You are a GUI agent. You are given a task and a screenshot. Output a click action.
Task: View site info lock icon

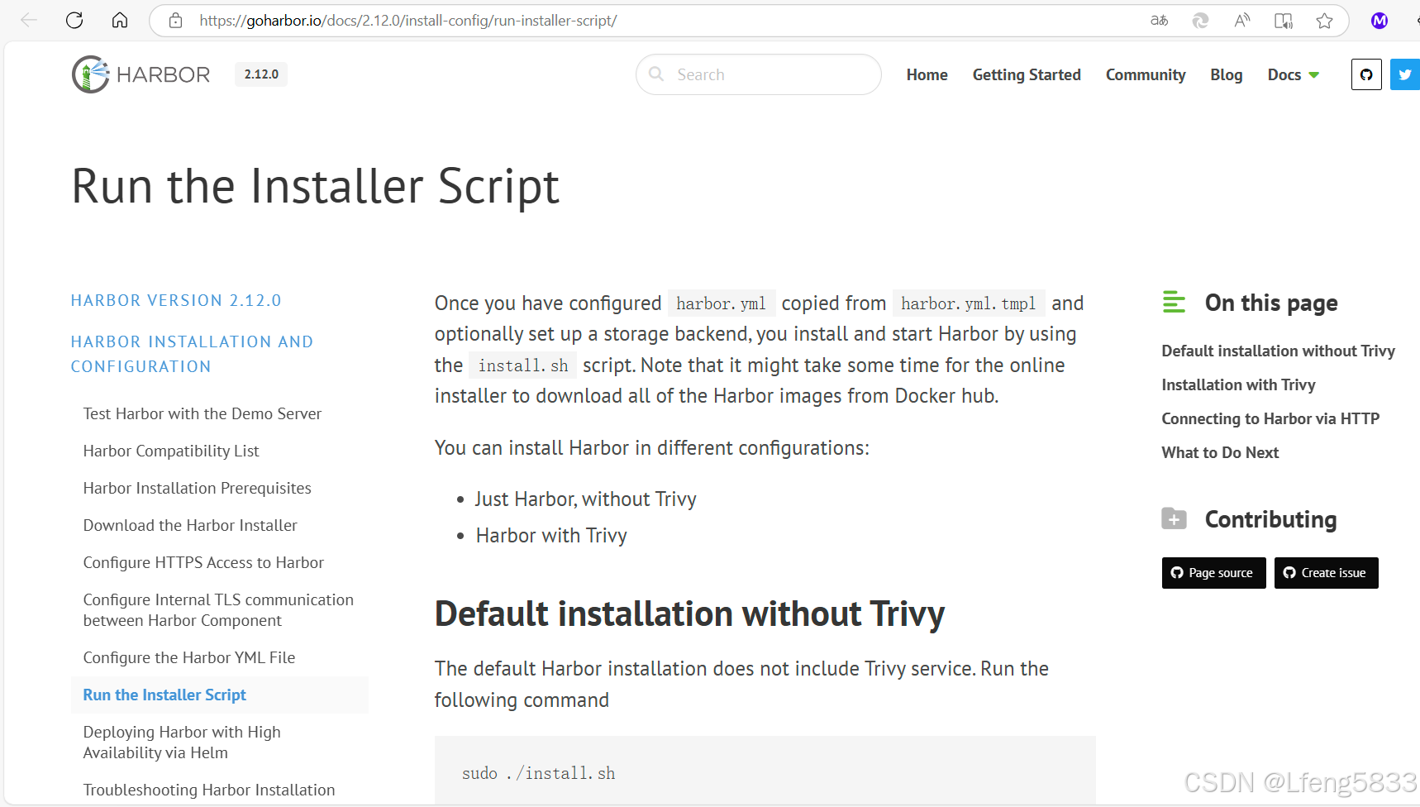[x=175, y=21]
